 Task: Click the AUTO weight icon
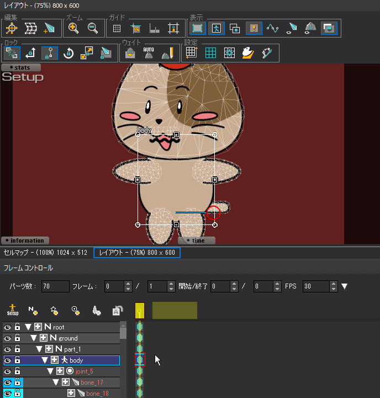pos(149,53)
